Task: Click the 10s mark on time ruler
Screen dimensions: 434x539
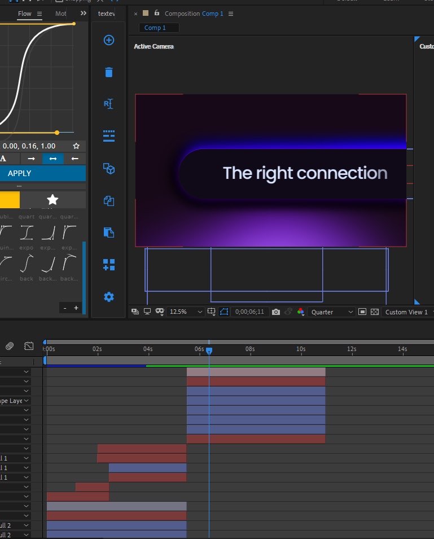Action: (301, 349)
